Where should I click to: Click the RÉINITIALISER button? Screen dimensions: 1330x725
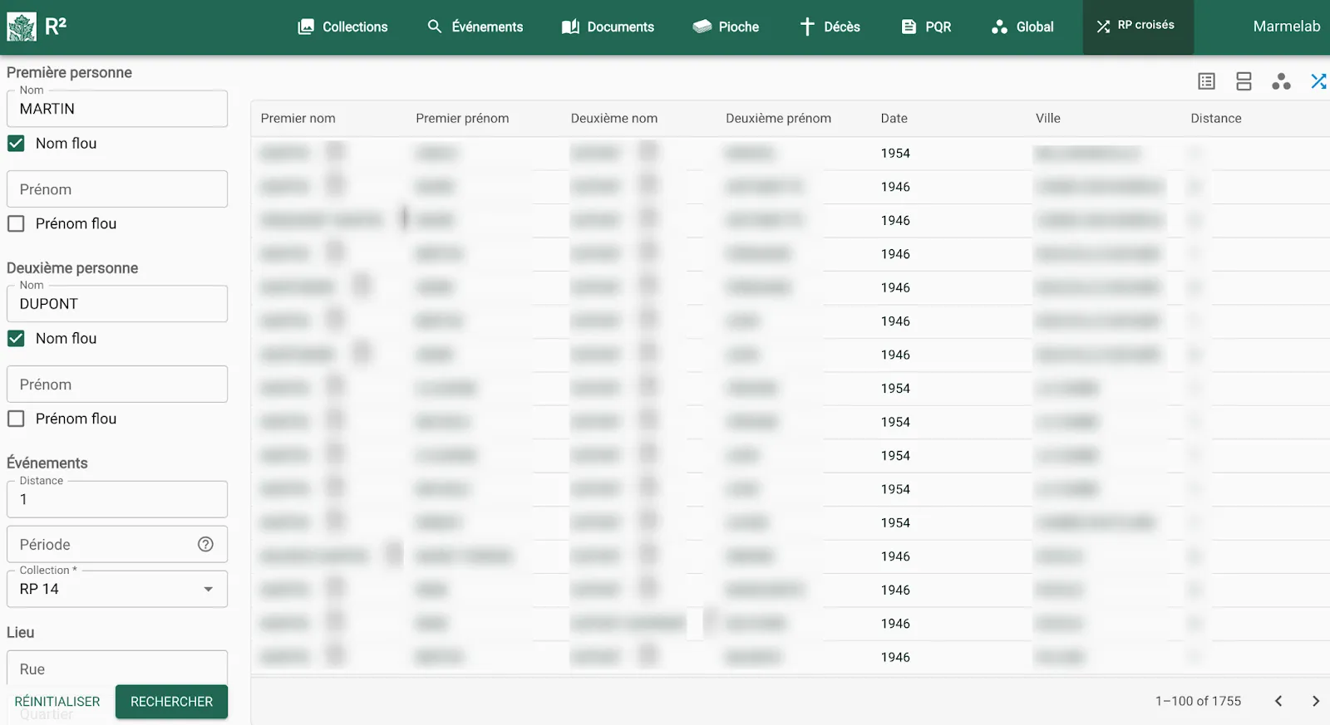click(57, 702)
